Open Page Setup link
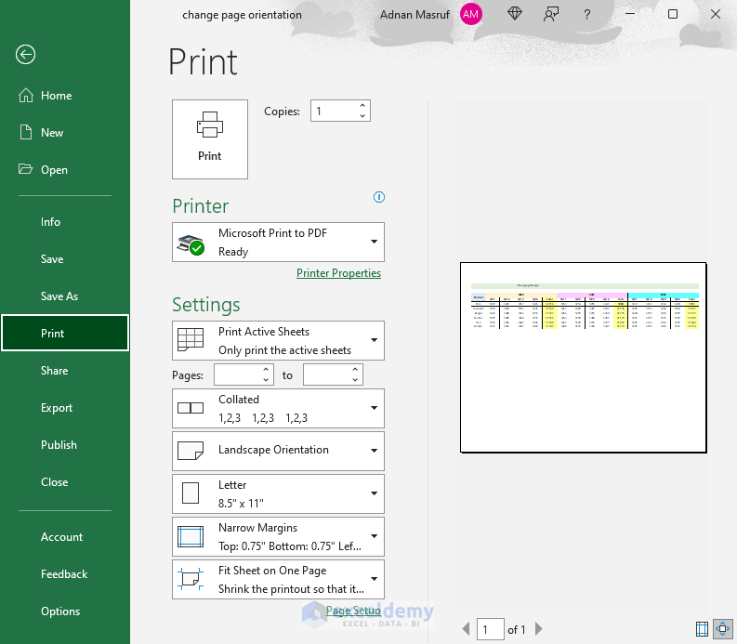The image size is (737, 644). pyautogui.click(x=353, y=611)
